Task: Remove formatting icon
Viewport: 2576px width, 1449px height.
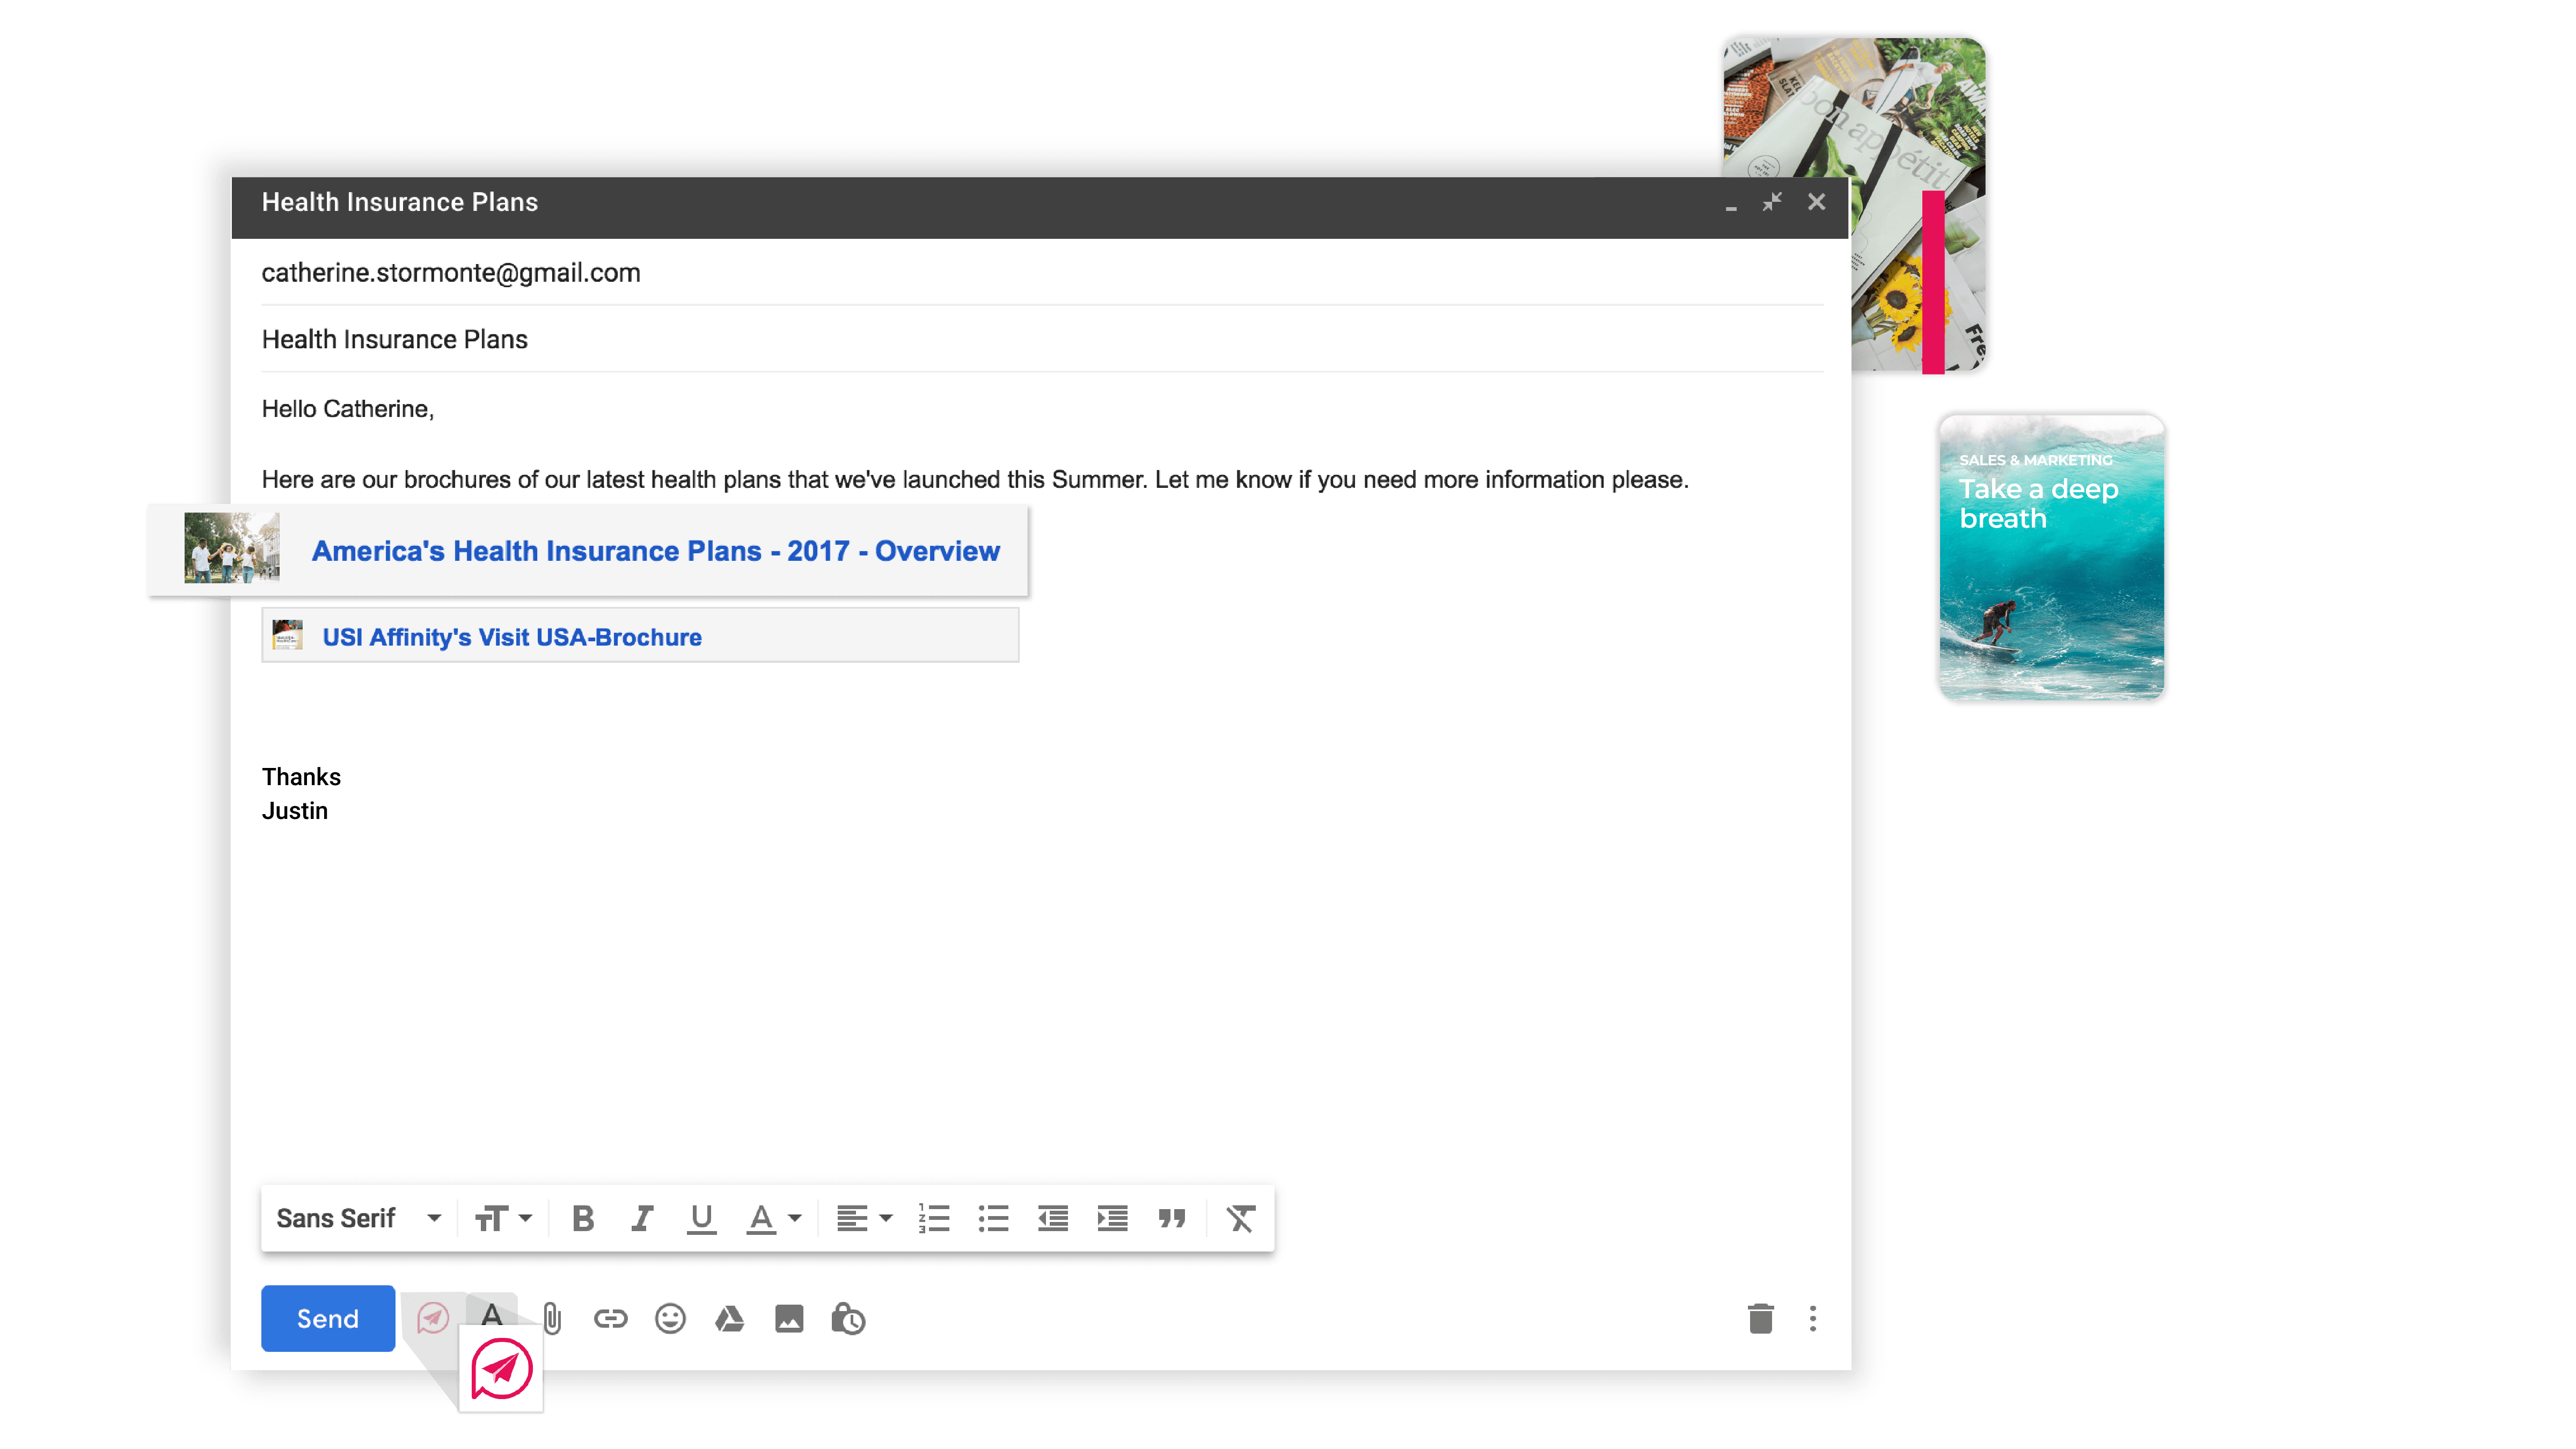Action: pos(1240,1218)
